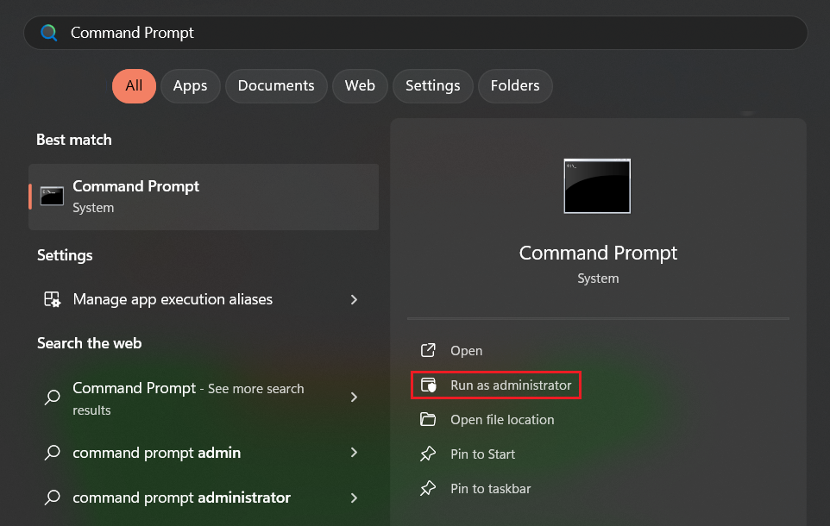
Task: Expand the command prompt admin suggestion
Action: coord(354,453)
